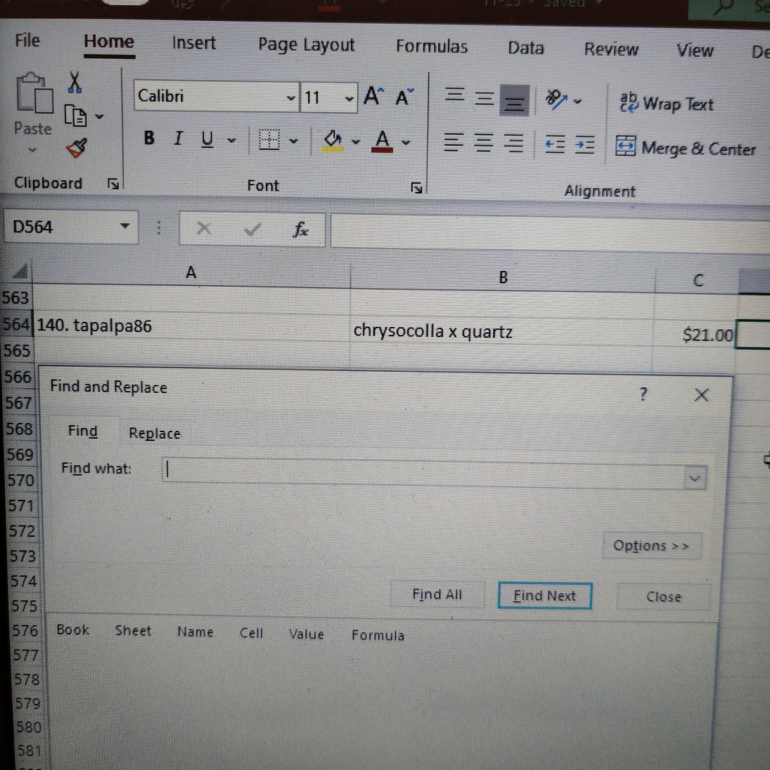Image resolution: width=770 pixels, height=770 pixels.
Task: Open font color dropdown arrow
Action: tap(405, 143)
